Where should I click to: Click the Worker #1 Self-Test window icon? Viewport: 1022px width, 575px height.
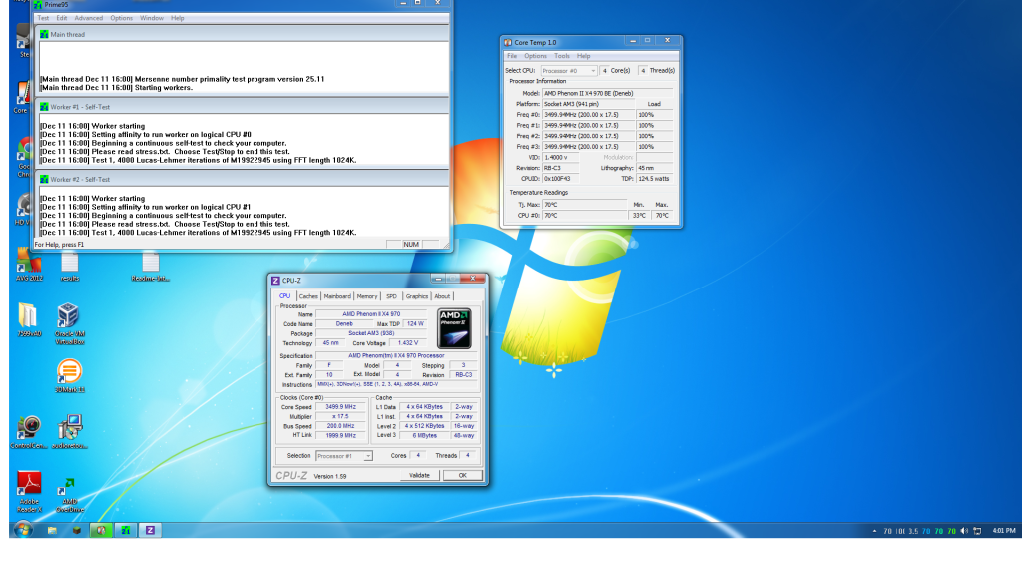[x=44, y=106]
